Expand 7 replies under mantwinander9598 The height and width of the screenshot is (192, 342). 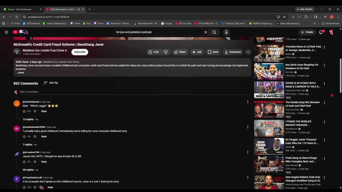(x=30, y=145)
